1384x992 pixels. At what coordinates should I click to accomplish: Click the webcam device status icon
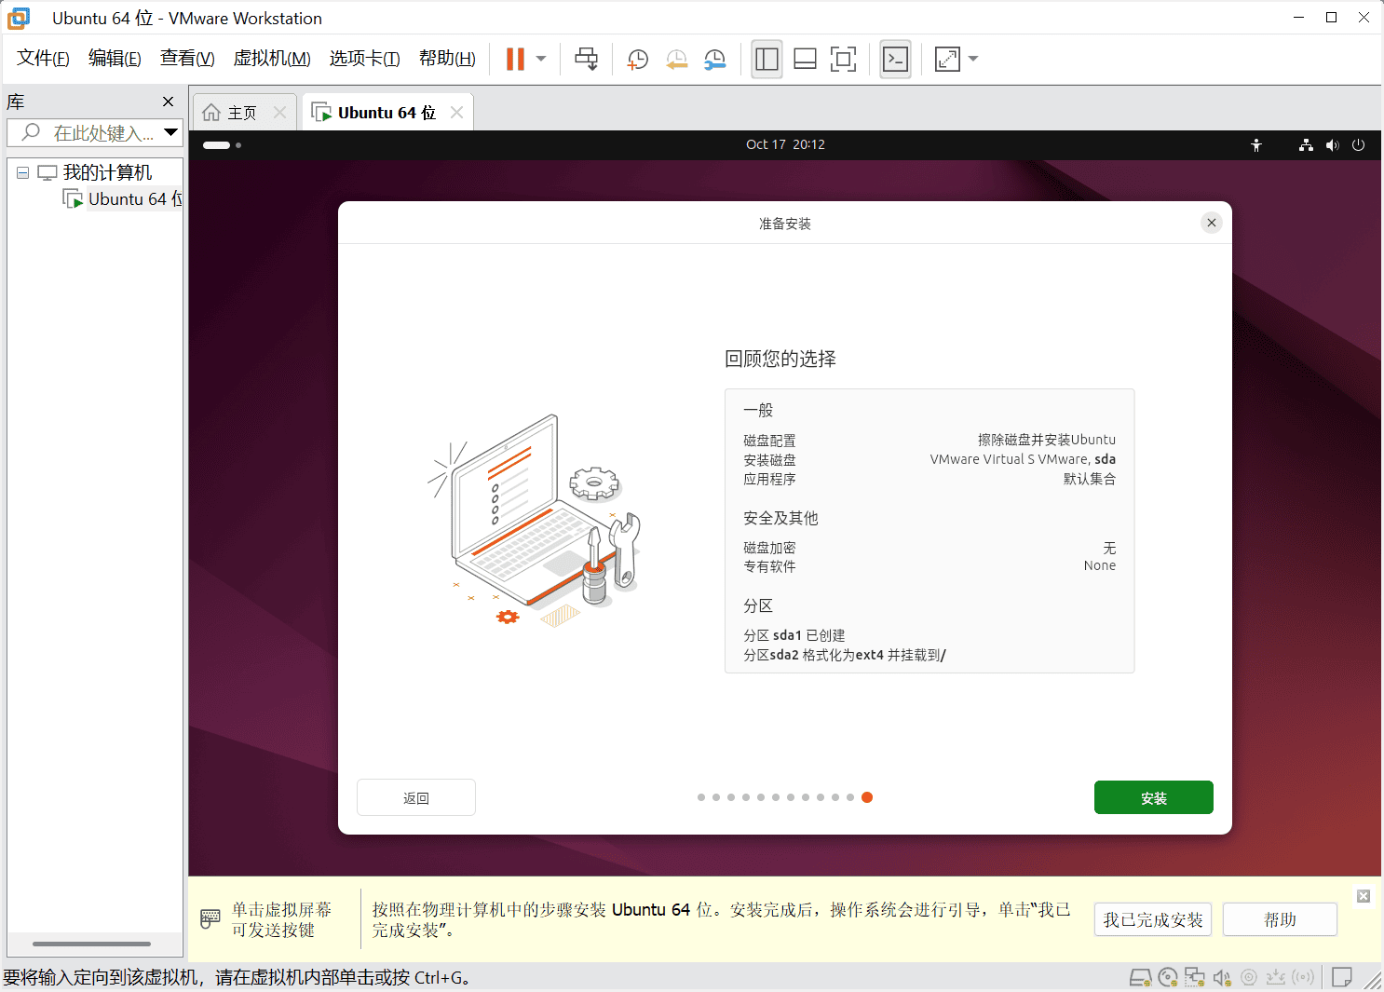1249,978
